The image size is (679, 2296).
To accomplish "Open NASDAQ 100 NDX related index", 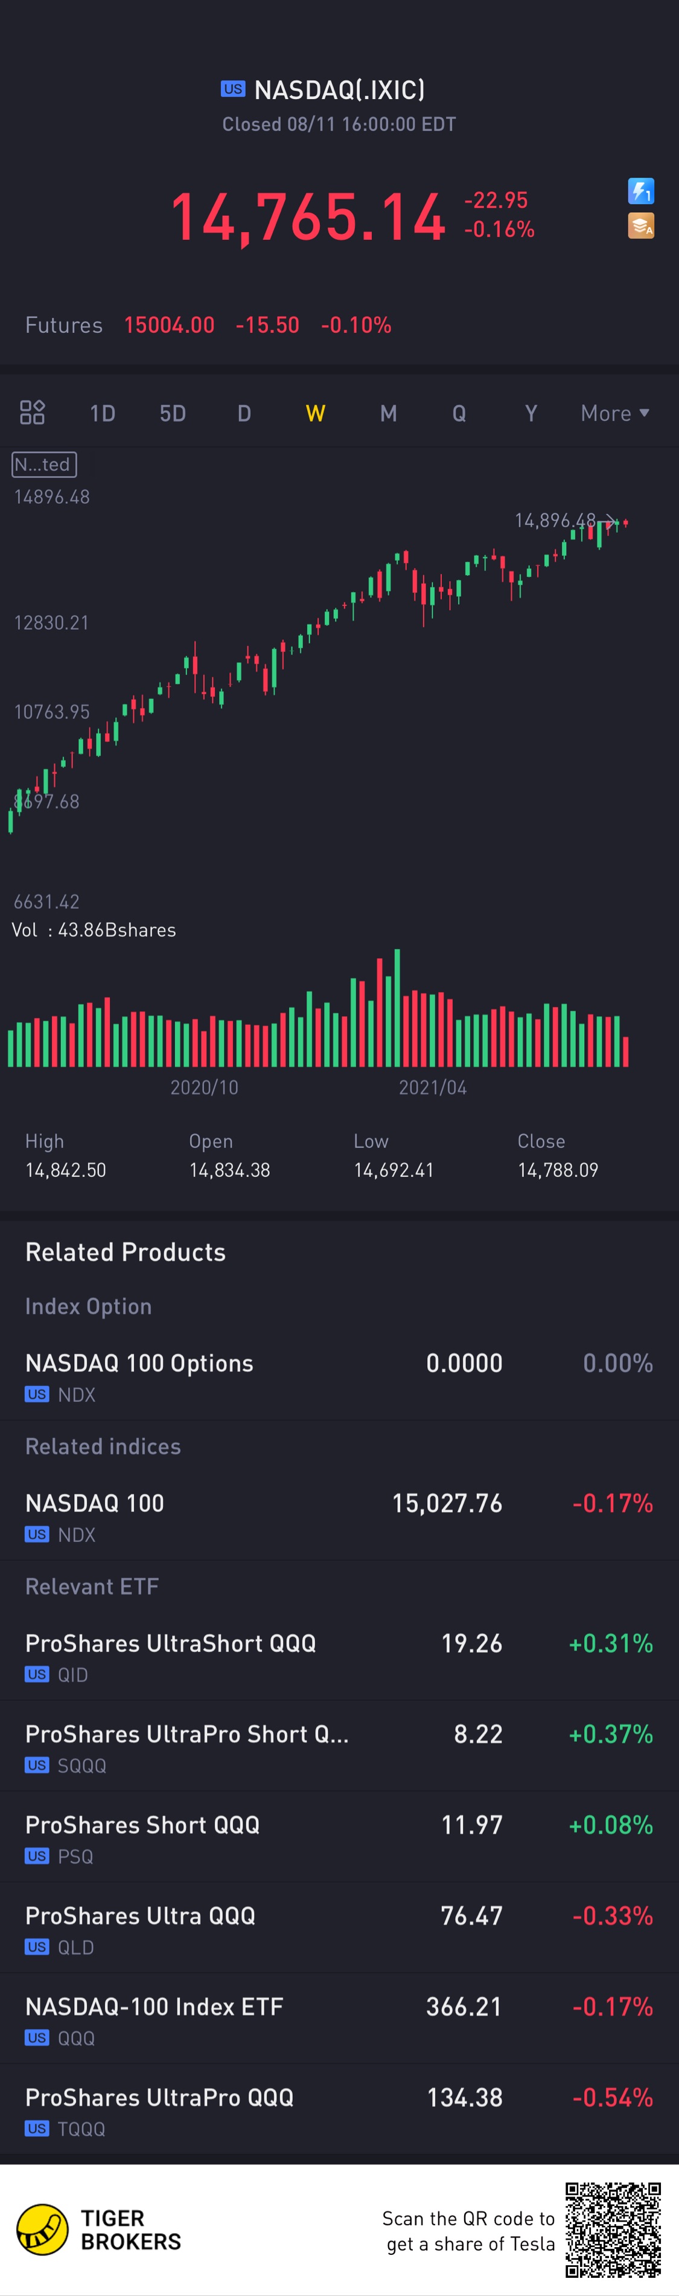I will [338, 1516].
